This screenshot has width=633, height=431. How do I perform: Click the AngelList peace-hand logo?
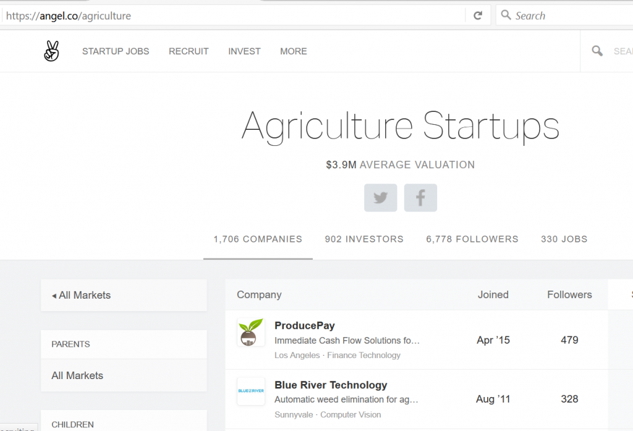click(x=52, y=51)
